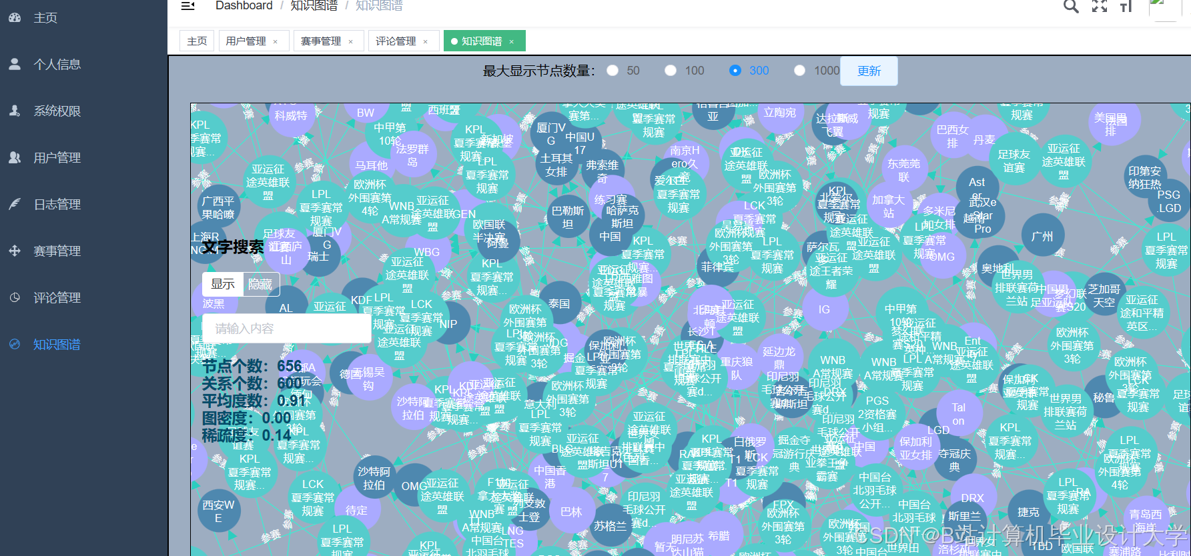Select the 苏格兰 graph node
This screenshot has width=1191, height=556.
(610, 526)
